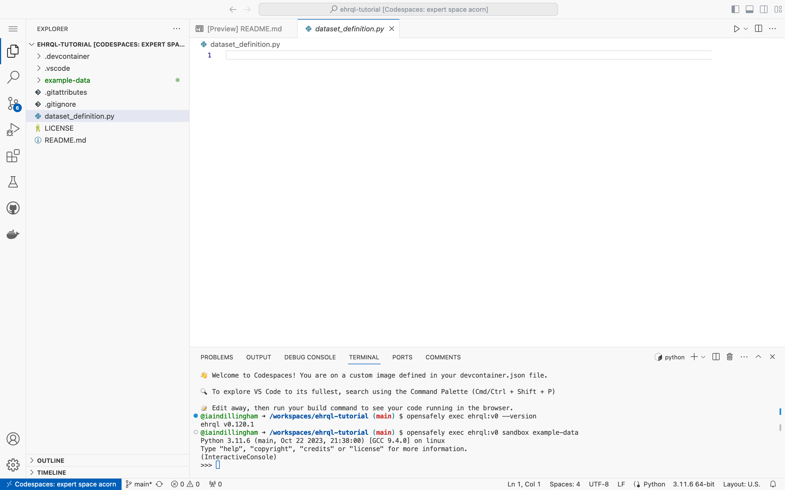Toggle secondary side bar visibility
Viewport: 785px width, 490px height.
[x=763, y=9]
